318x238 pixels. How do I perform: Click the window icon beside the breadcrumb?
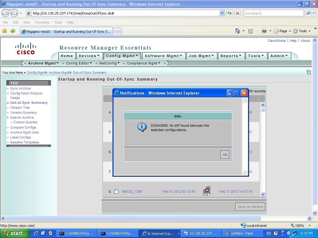[x=309, y=72]
